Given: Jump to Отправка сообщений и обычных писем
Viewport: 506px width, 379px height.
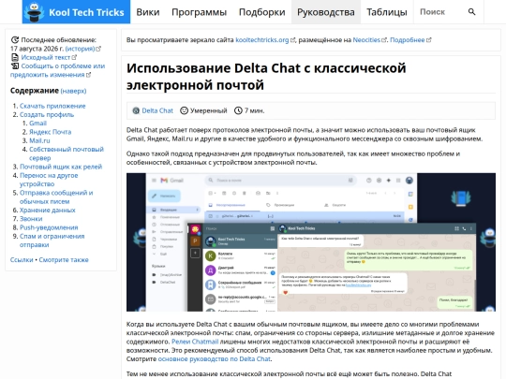Looking at the screenshot, I should 56,197.
